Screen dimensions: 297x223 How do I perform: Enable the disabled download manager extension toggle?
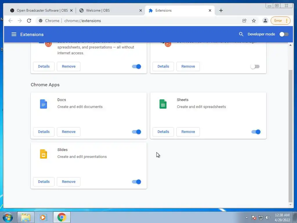(255, 66)
